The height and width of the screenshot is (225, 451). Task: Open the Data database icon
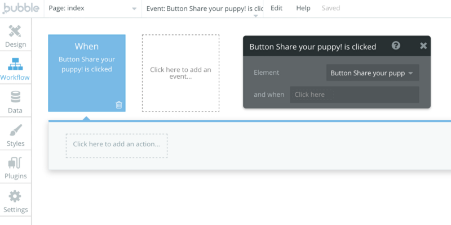click(15, 98)
